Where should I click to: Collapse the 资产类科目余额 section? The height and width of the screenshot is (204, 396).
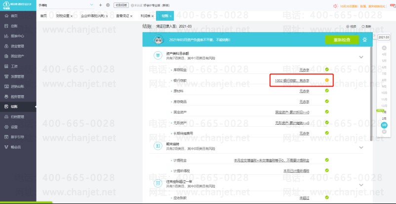point(361,56)
